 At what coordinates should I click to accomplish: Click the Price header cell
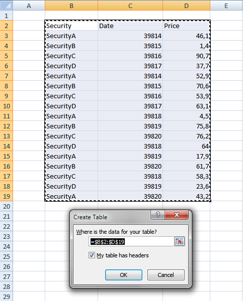(186, 26)
